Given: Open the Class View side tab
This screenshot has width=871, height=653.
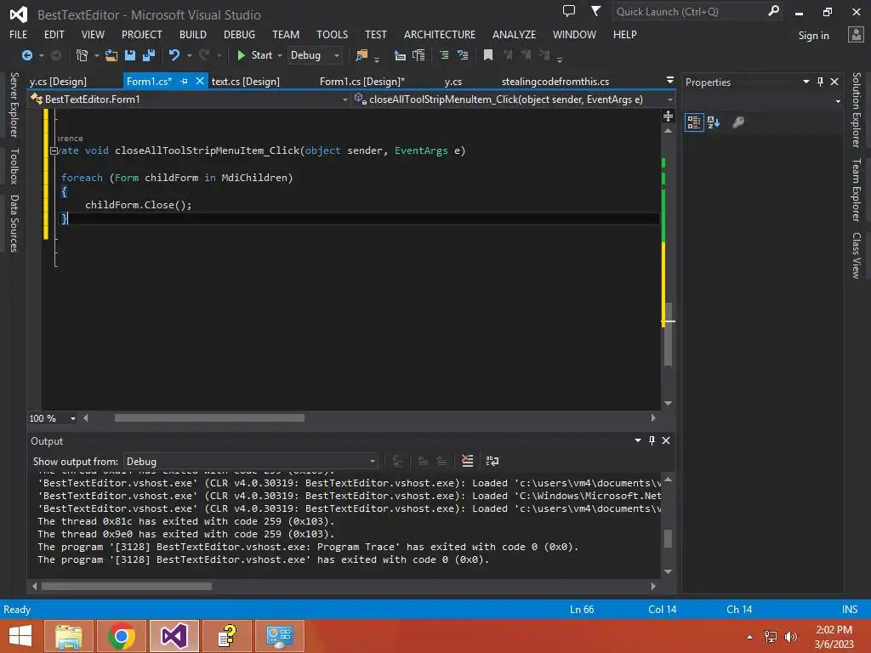Looking at the screenshot, I should [x=857, y=255].
